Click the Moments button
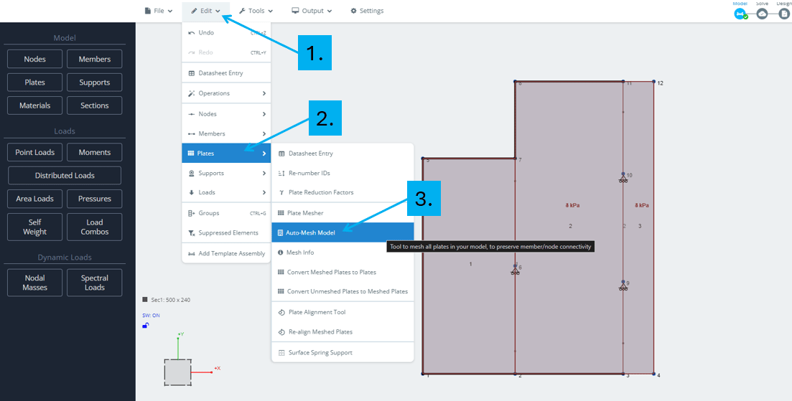 pyautogui.click(x=95, y=152)
